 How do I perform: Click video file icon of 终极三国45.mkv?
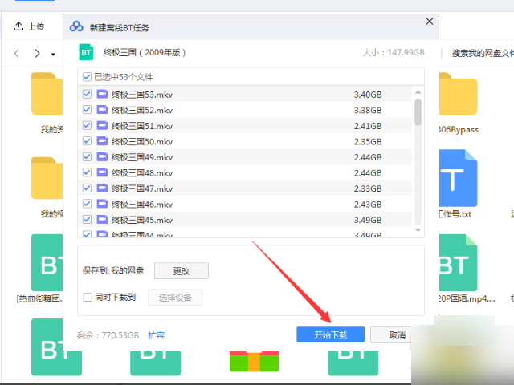click(102, 219)
